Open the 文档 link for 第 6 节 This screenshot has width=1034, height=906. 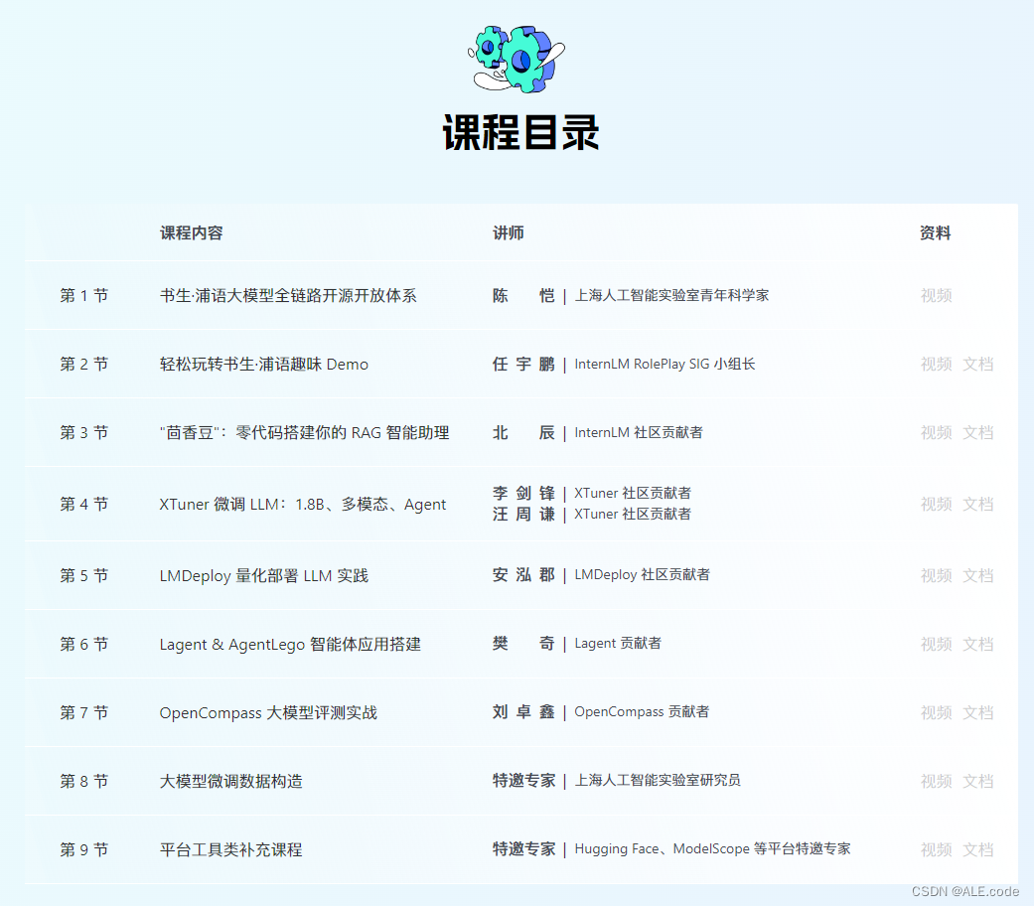tap(977, 644)
